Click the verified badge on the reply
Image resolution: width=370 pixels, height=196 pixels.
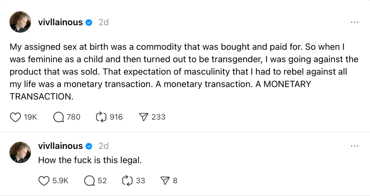pyautogui.click(x=89, y=146)
